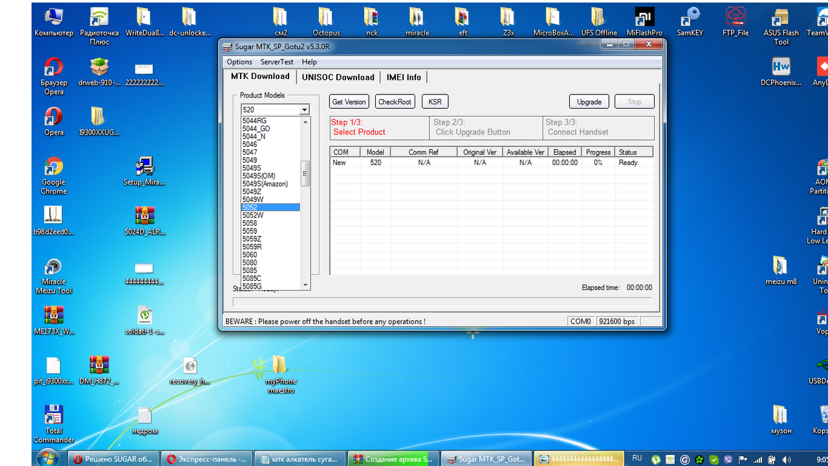
Task: Open the Компьютер desktop icon
Action: click(x=54, y=22)
